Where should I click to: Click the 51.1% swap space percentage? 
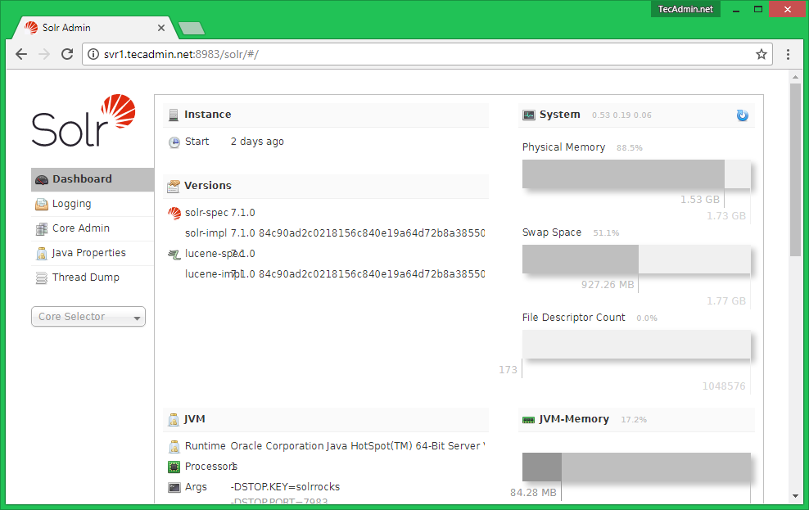pyautogui.click(x=606, y=233)
